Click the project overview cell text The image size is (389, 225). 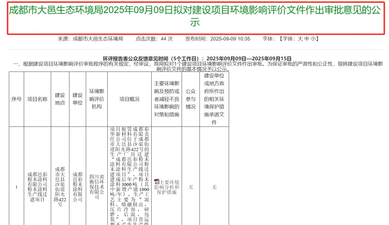click(x=129, y=176)
